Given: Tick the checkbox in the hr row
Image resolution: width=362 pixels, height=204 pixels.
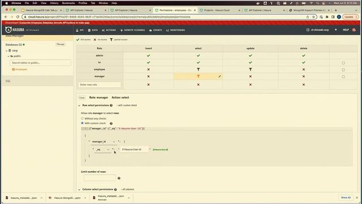Looking at the screenshot, I should [x=343, y=63].
